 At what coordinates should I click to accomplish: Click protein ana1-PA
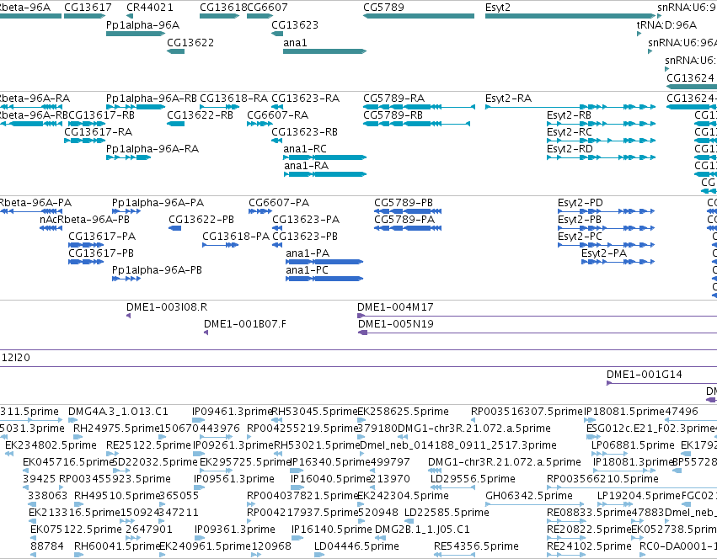point(324,262)
